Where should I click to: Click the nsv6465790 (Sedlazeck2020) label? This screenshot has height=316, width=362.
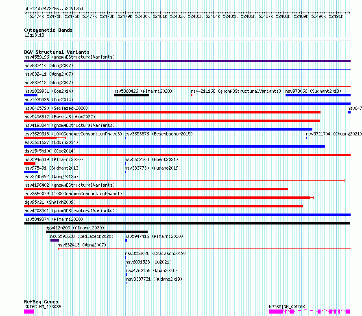pos(56,108)
